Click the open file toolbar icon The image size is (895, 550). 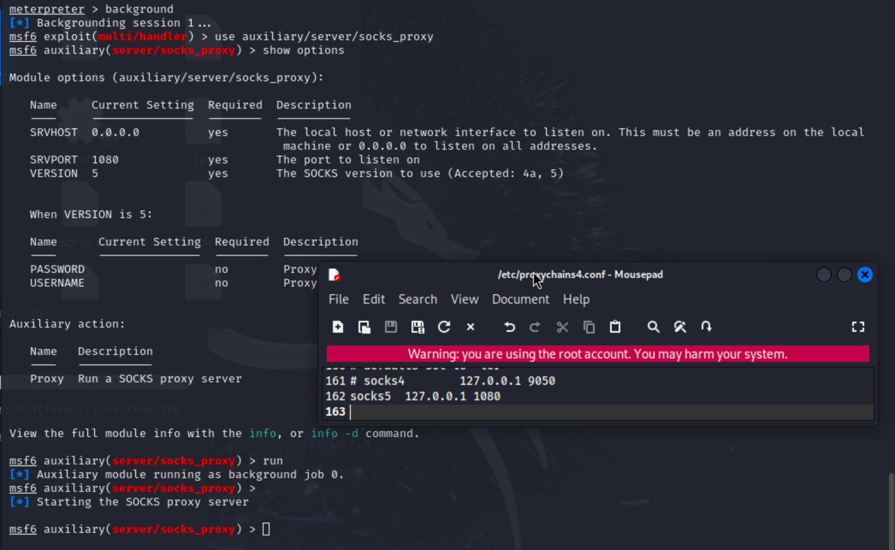point(364,327)
